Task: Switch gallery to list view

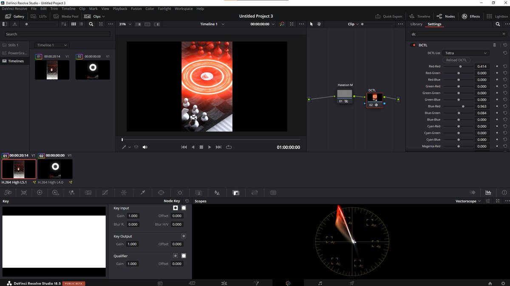Action: pos(82,24)
